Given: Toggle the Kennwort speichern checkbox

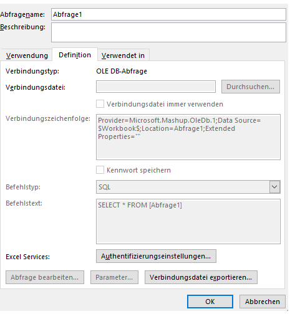Looking at the screenshot, I should 100,170.
